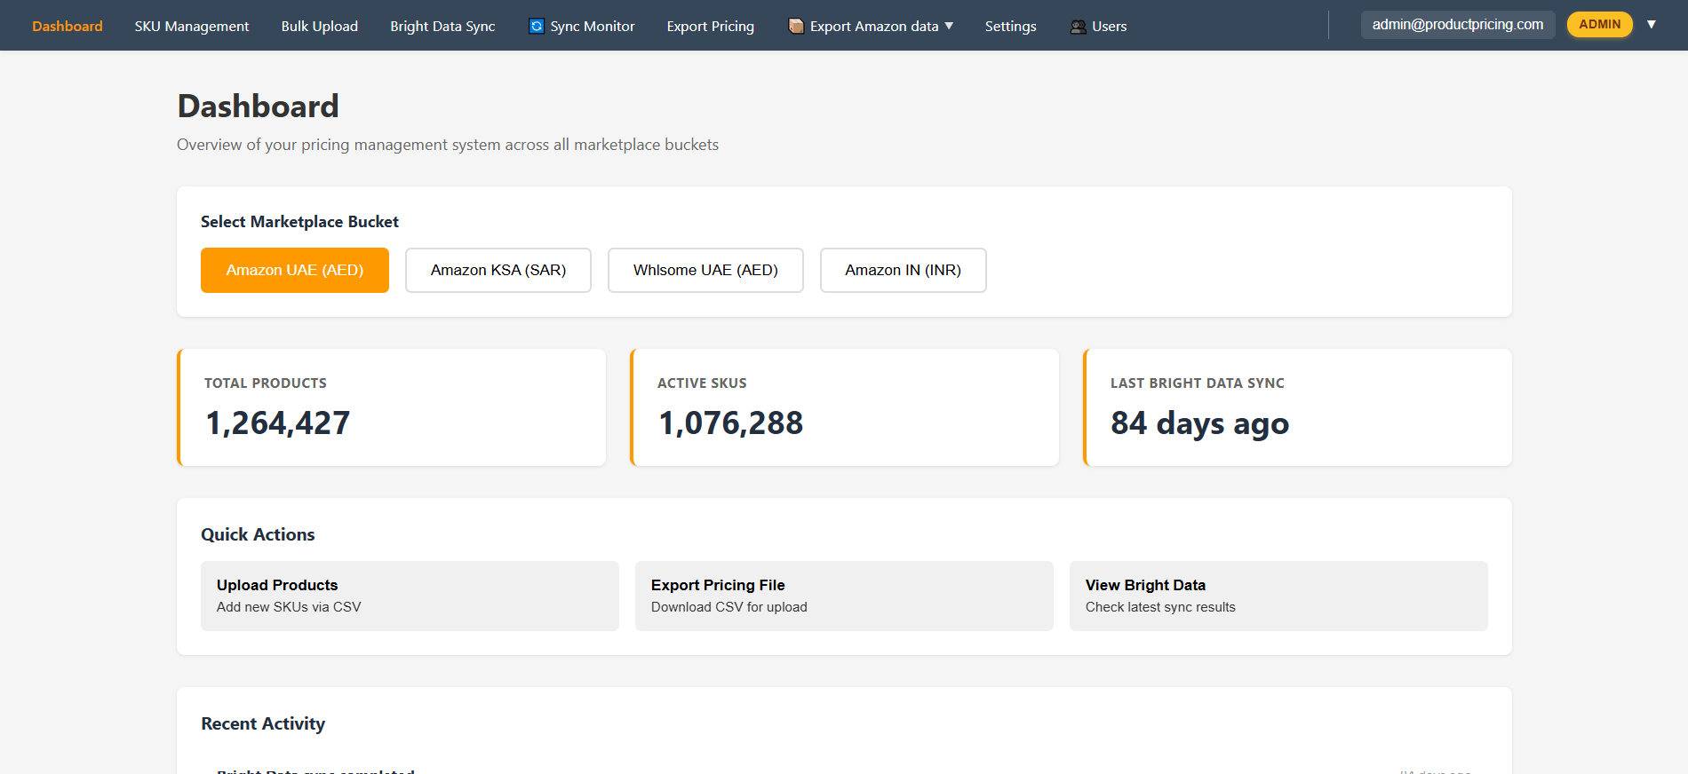
Task: Click the Total Products value 1,264,427
Action: 278,423
